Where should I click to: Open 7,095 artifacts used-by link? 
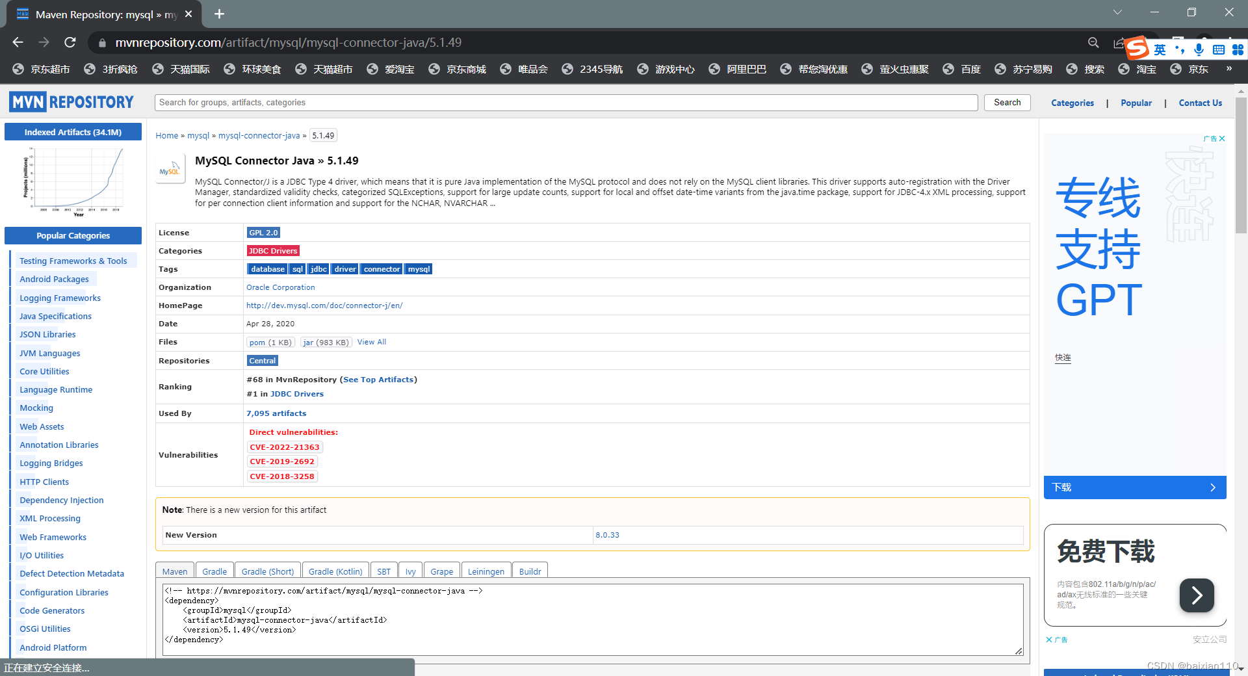coord(276,413)
